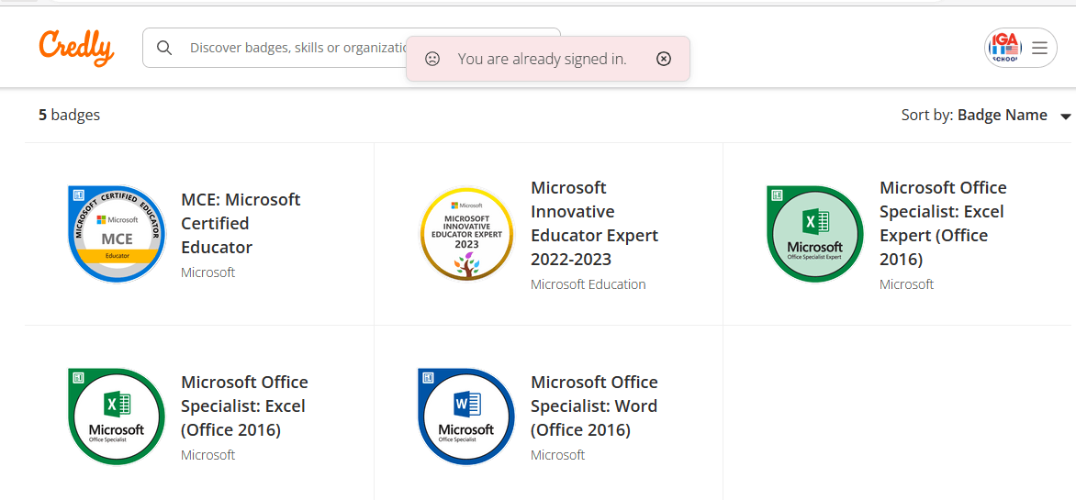Click the search magnifier icon
This screenshot has width=1076, height=500.
[164, 48]
